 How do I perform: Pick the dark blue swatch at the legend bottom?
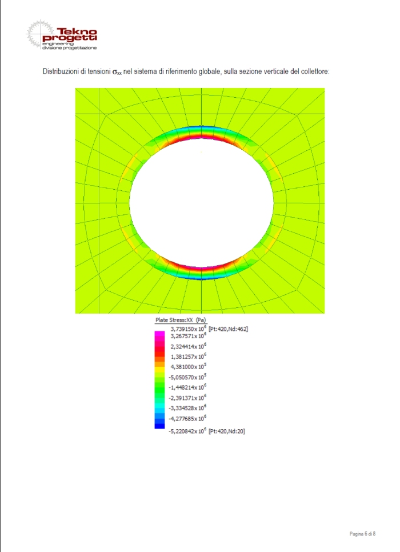click(159, 424)
